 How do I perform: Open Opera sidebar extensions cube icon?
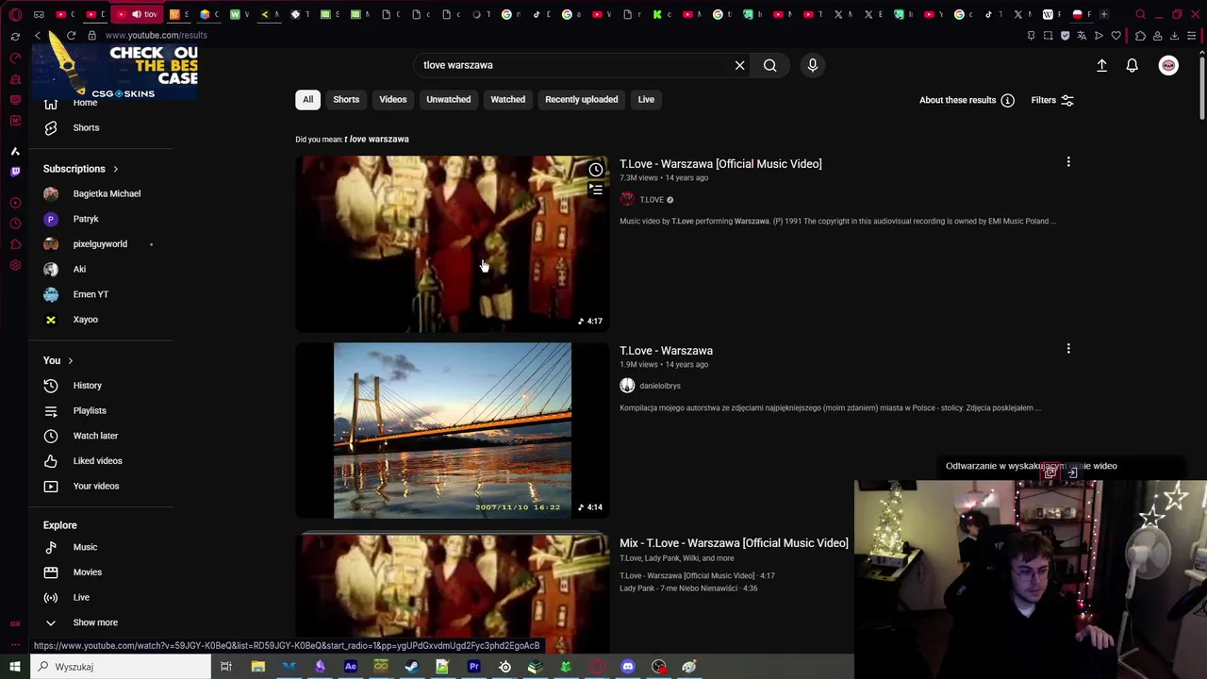point(15,244)
